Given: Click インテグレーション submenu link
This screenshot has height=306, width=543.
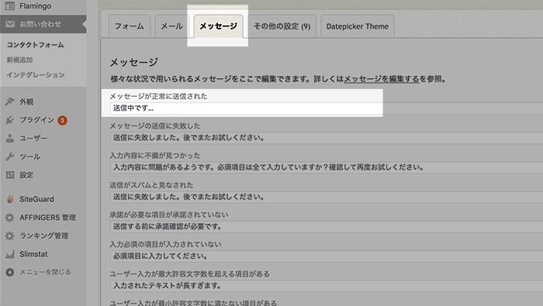Looking at the screenshot, I should (x=36, y=75).
